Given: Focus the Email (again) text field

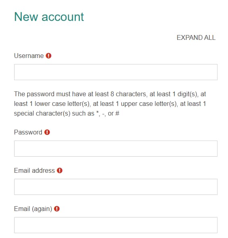Looking at the screenshot, I should [116, 225].
